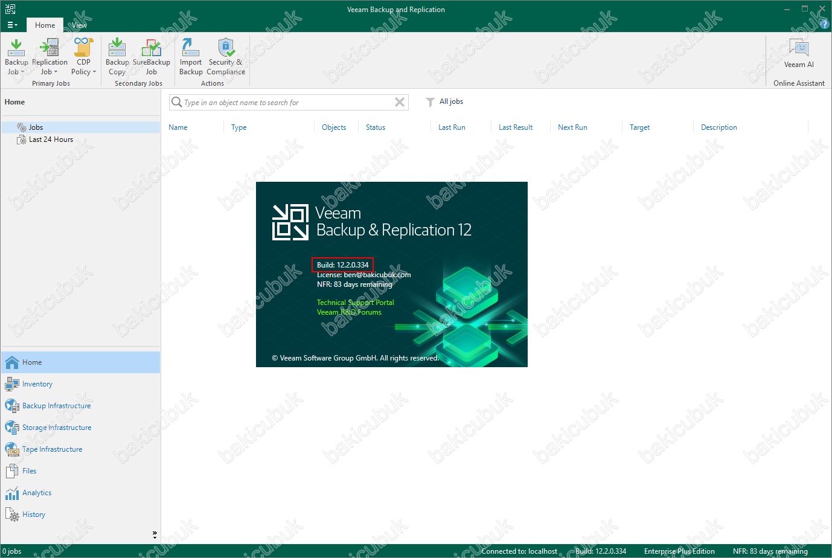Sort by the Name column header
This screenshot has height=558, width=832.
pos(178,127)
